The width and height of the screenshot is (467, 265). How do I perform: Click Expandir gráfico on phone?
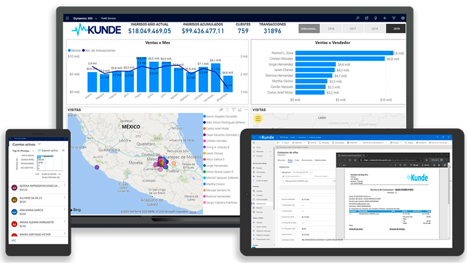click(x=48, y=151)
